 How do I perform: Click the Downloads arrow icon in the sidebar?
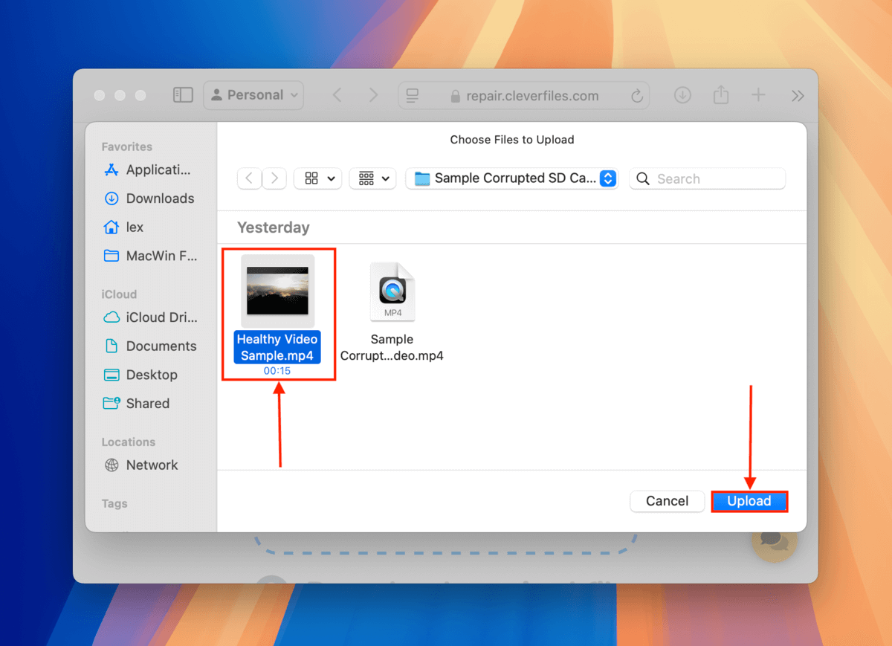pos(111,198)
